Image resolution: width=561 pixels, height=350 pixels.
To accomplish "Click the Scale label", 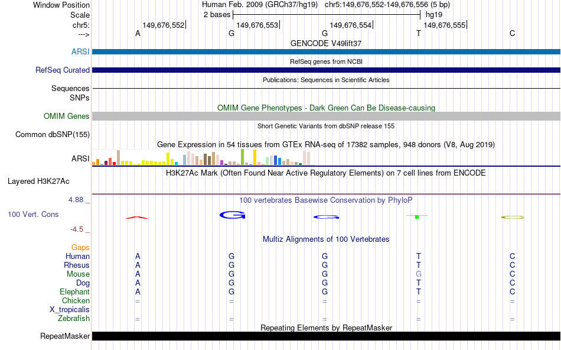I will pyautogui.click(x=80, y=15).
